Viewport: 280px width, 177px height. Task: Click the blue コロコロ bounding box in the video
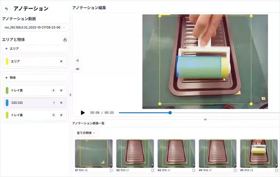(x=199, y=66)
